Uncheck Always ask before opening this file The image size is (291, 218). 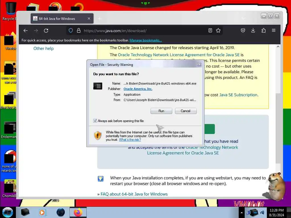95,121
